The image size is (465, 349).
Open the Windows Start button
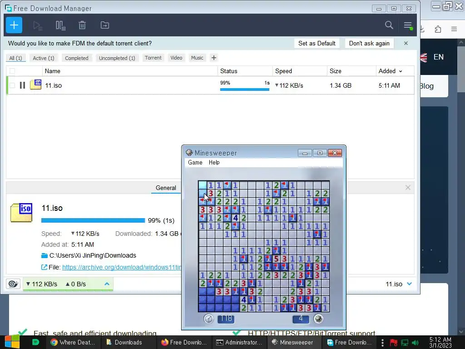(12, 342)
